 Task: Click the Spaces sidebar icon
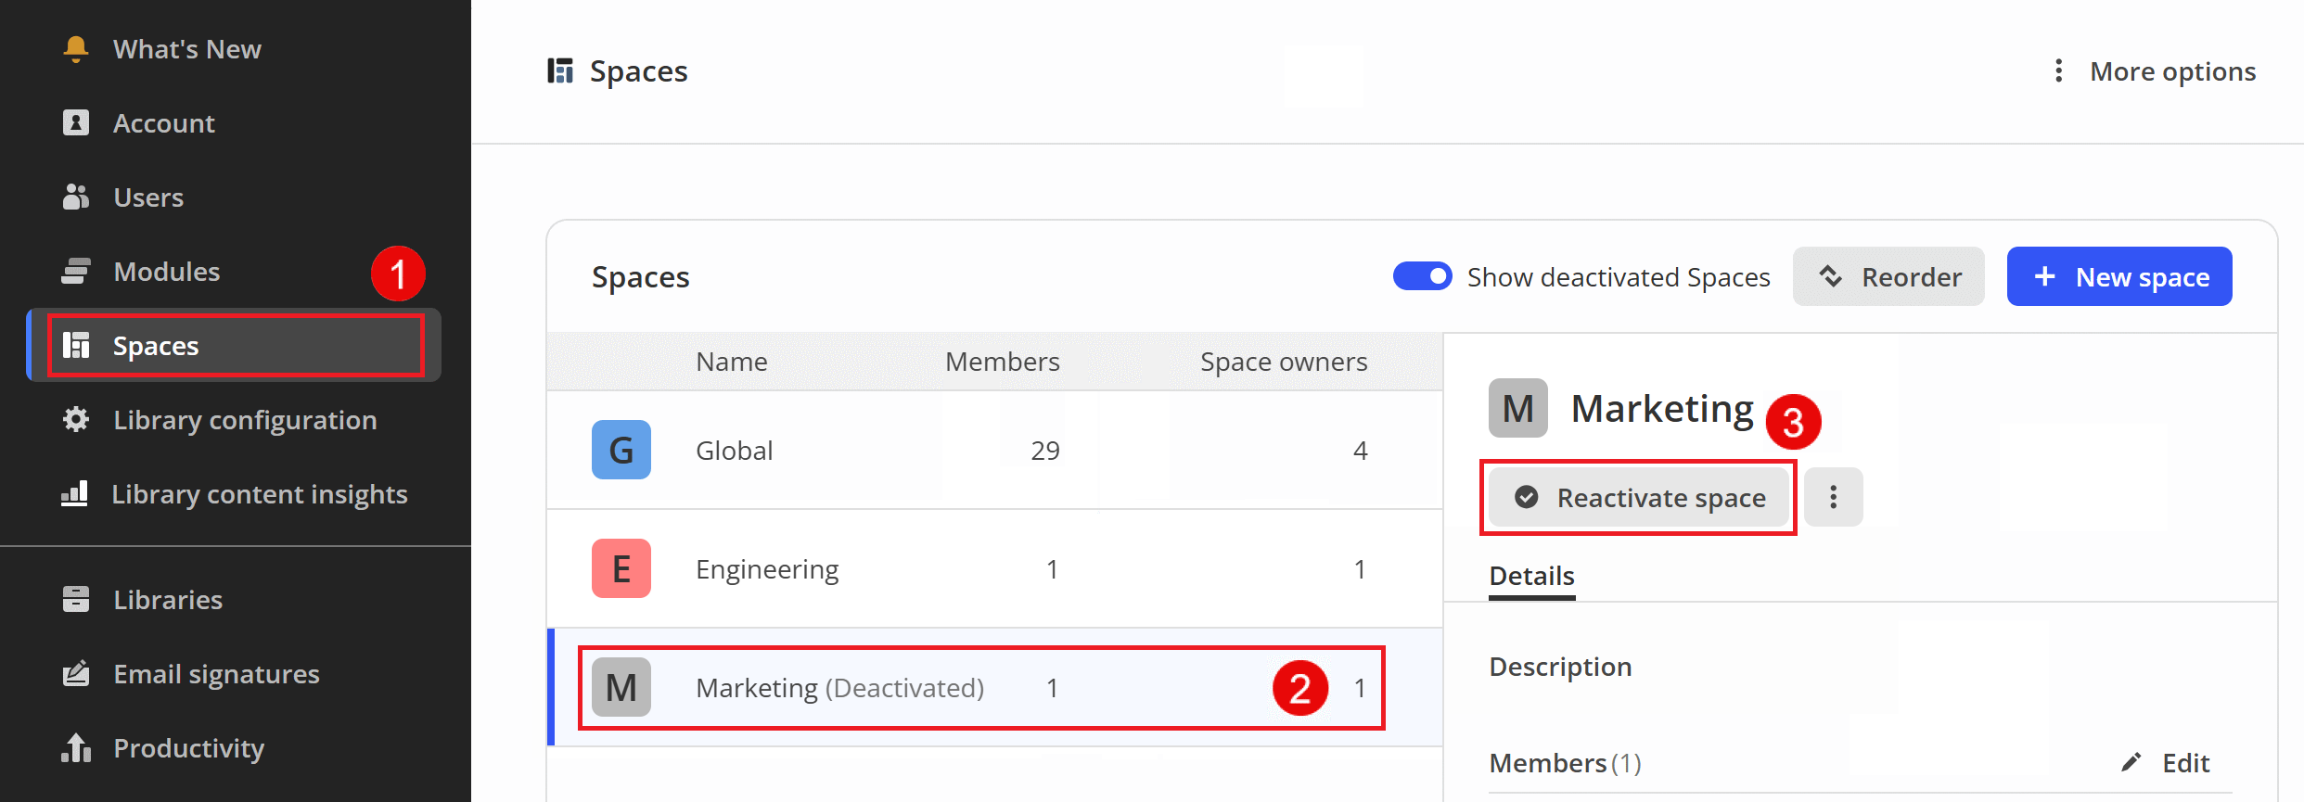pos(76,345)
